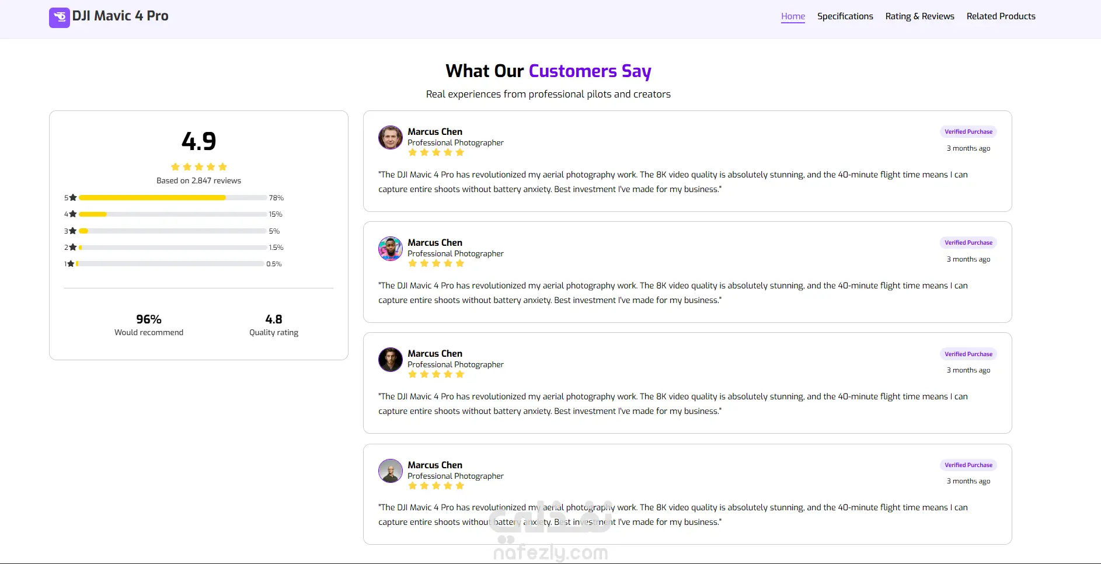Click the 78% five-star progress bar
Image resolution: width=1101 pixels, height=564 pixels.
click(173, 197)
